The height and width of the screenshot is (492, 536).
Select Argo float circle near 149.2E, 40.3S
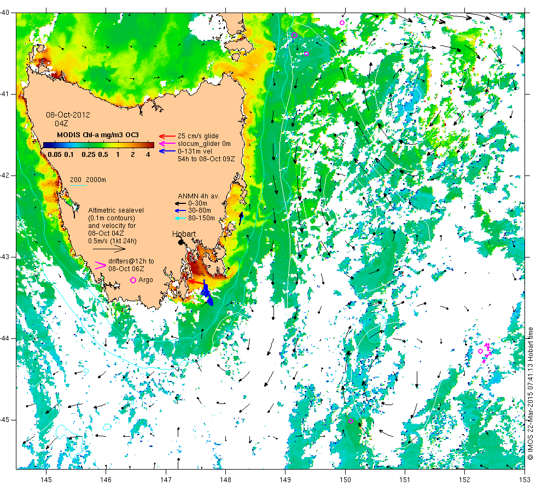[x=295, y=35]
